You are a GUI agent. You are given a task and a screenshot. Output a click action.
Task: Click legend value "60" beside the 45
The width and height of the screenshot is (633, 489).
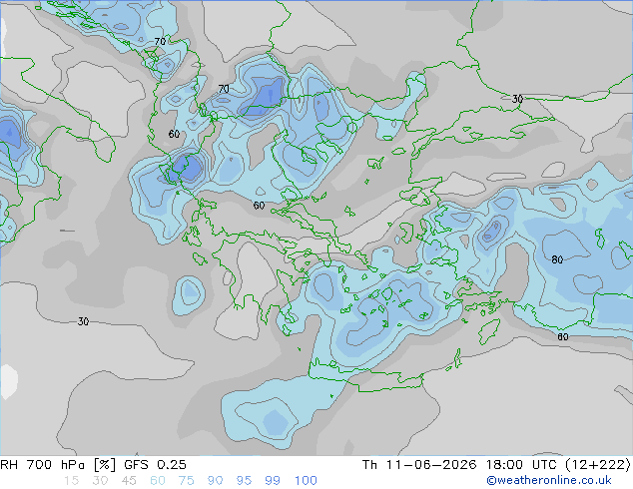pyautogui.click(x=158, y=481)
